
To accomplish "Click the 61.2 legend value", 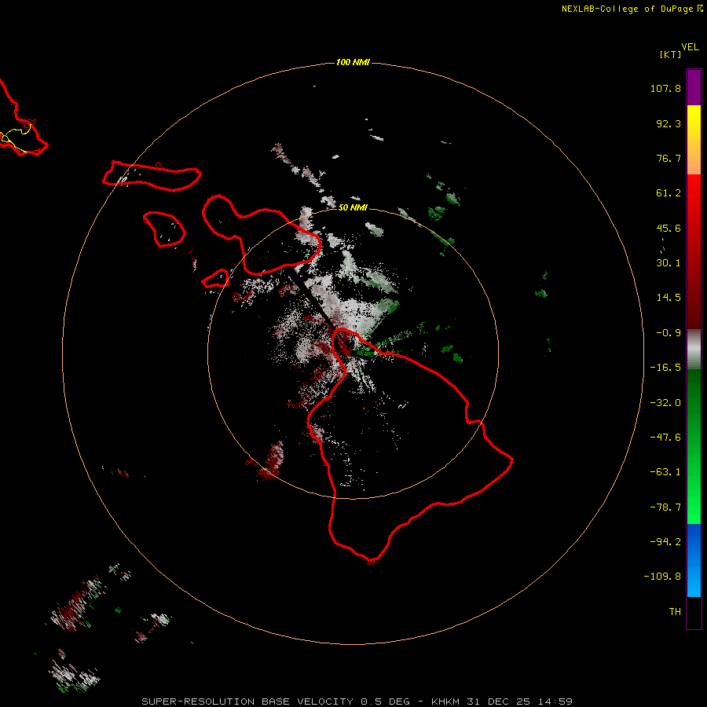I will point(669,193).
